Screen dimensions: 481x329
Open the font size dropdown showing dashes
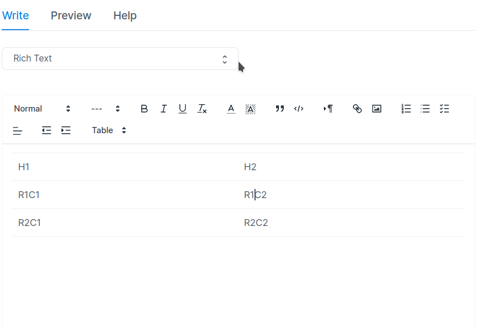click(105, 109)
